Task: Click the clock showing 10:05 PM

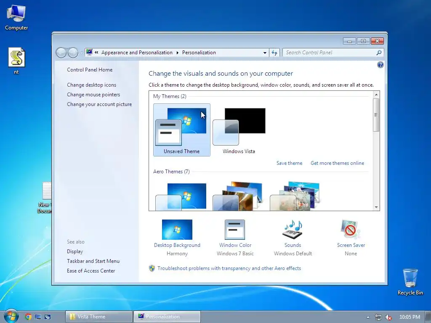Action: pyautogui.click(x=410, y=317)
